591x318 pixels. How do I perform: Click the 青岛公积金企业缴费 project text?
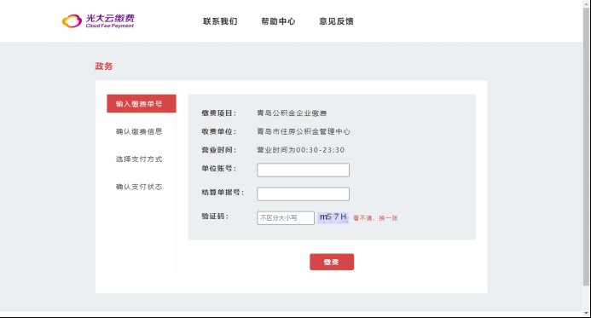click(292, 113)
